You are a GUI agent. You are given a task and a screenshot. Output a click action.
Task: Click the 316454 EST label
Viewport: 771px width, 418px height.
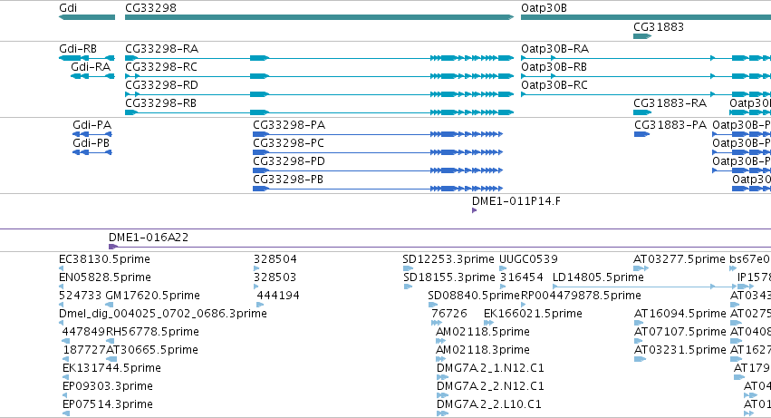(x=522, y=277)
